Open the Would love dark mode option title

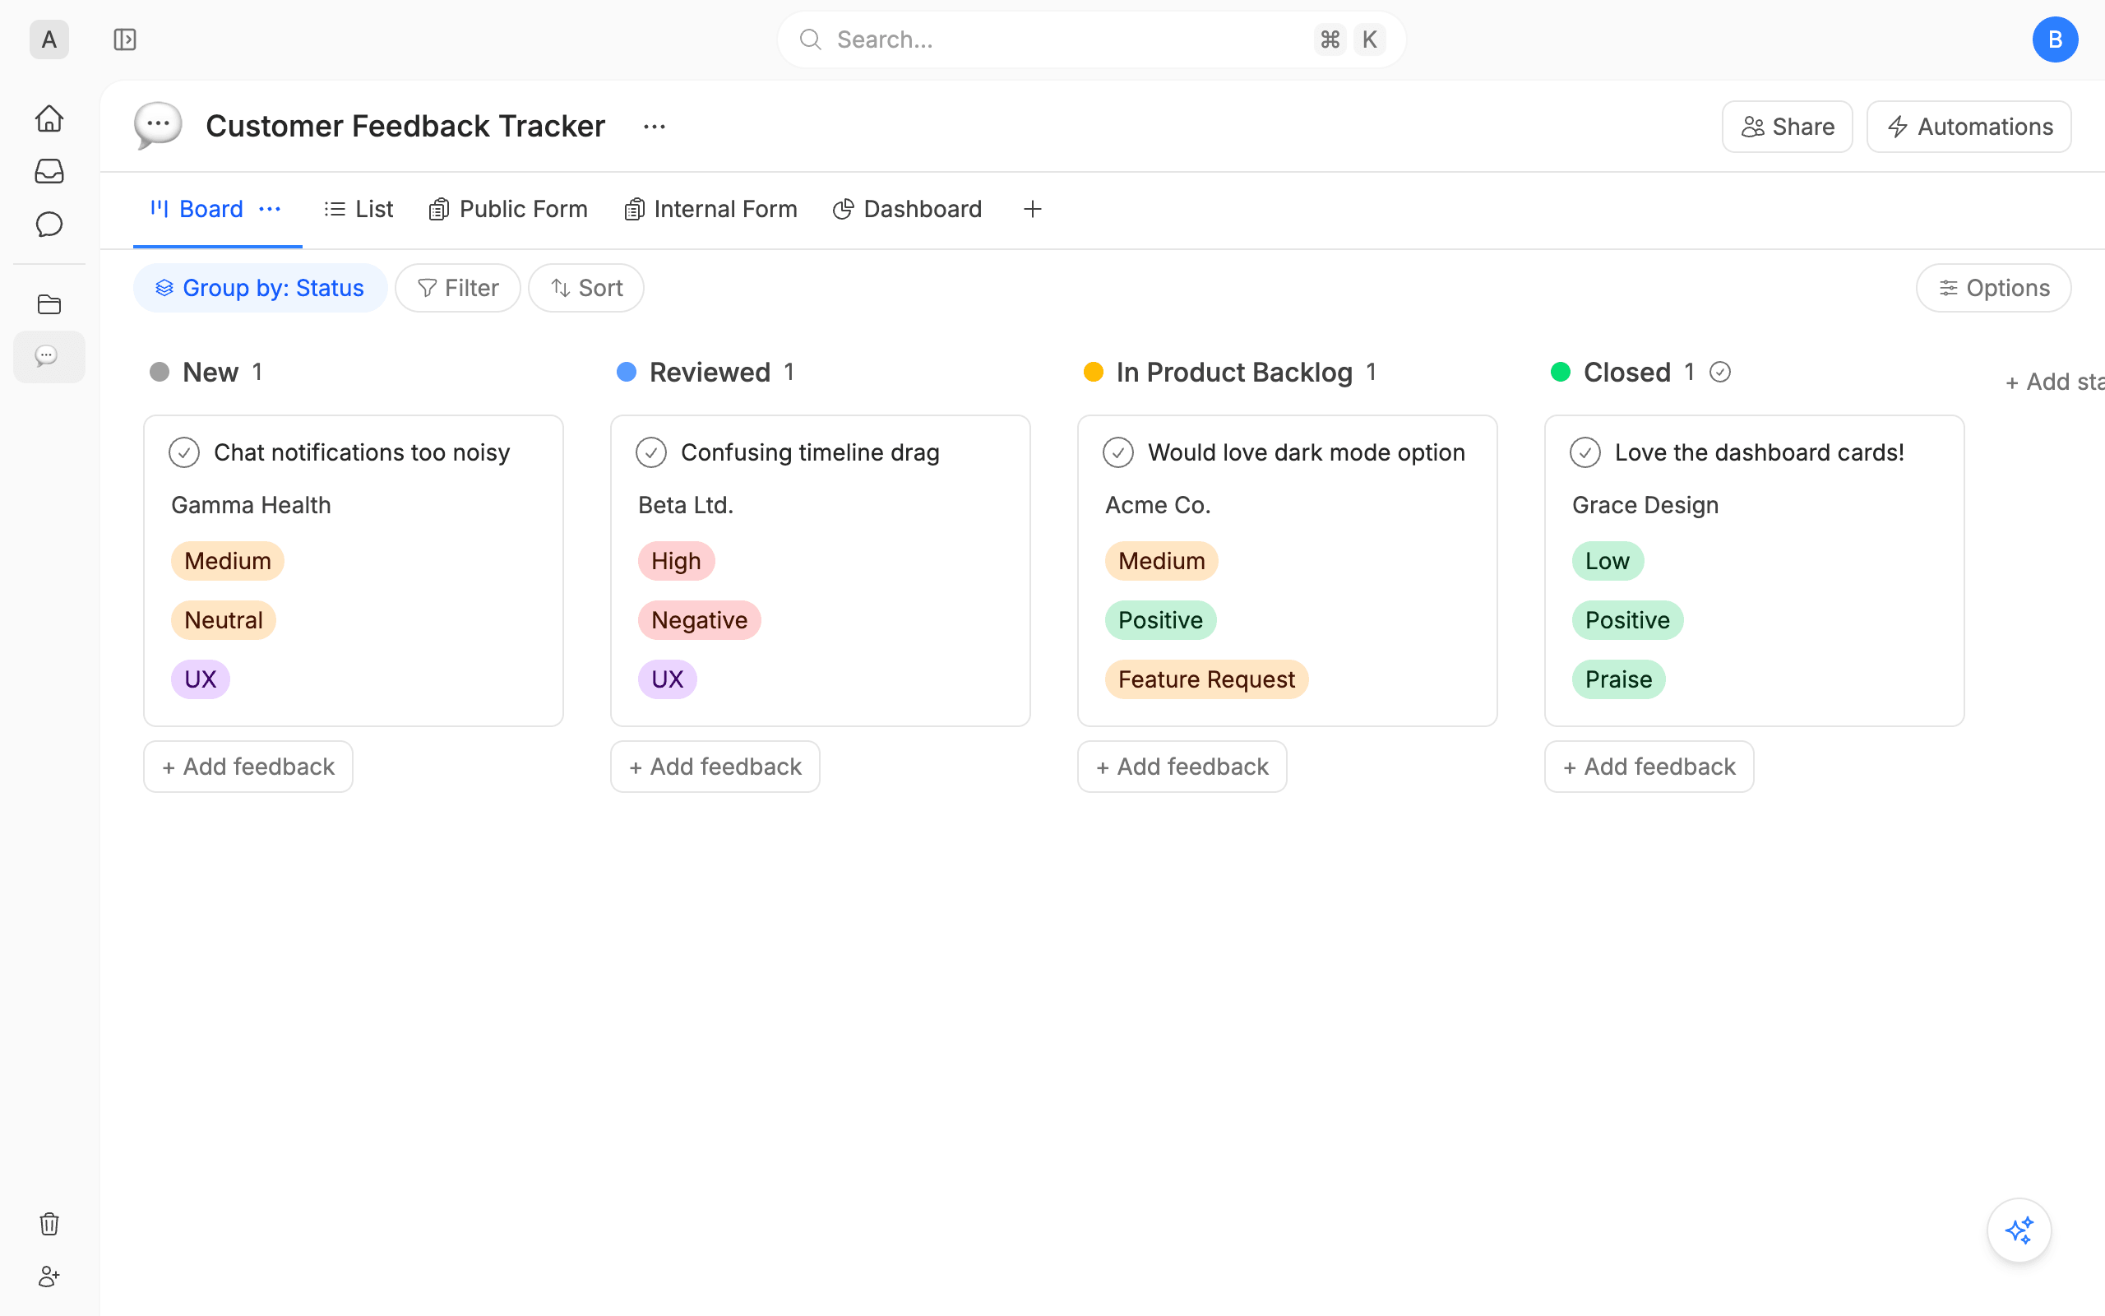1307,452
